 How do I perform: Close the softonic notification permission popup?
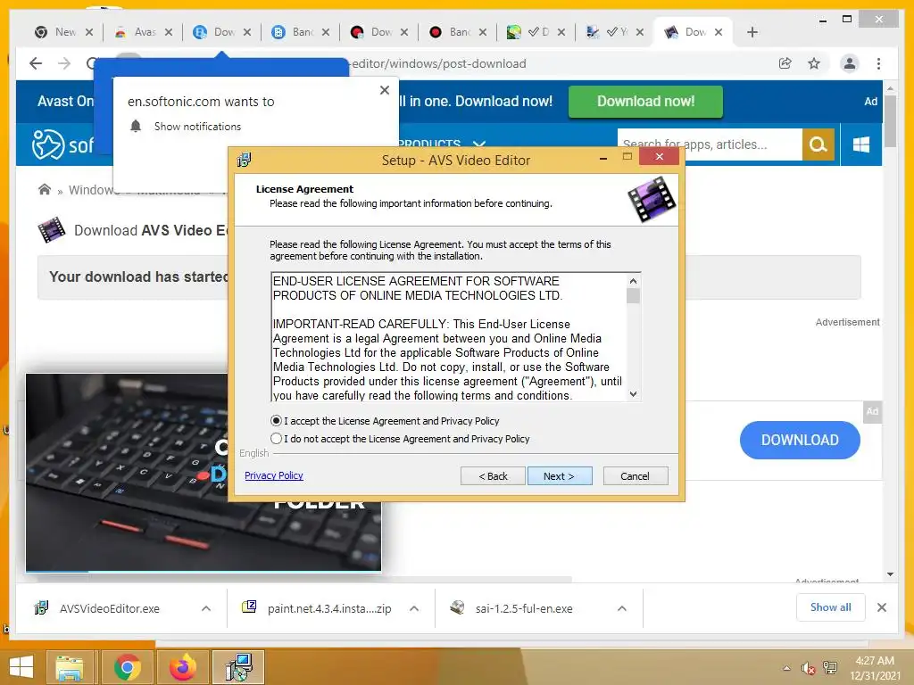[x=384, y=90]
